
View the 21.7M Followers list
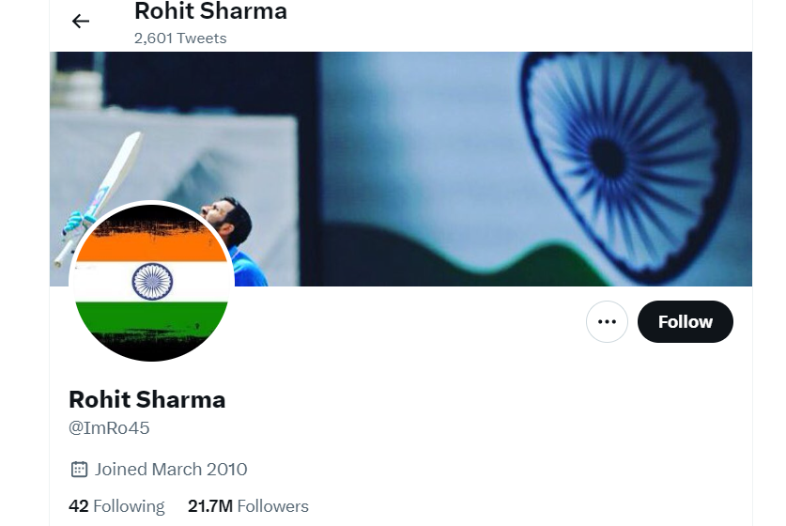tap(248, 506)
